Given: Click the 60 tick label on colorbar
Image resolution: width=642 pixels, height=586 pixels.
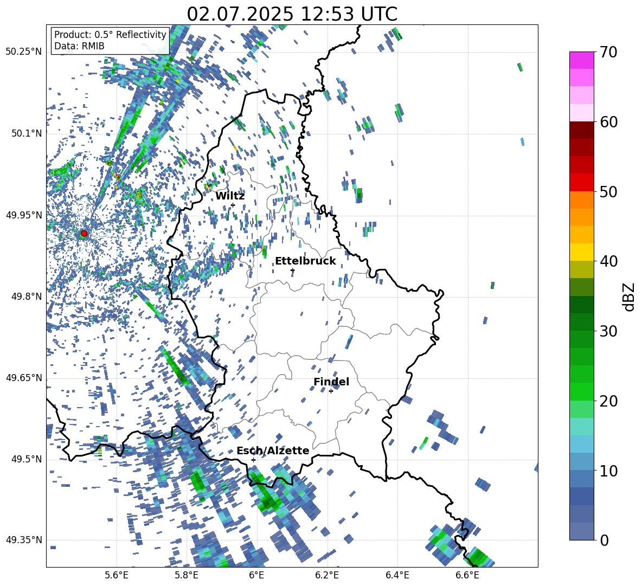Looking at the screenshot, I should point(608,122).
